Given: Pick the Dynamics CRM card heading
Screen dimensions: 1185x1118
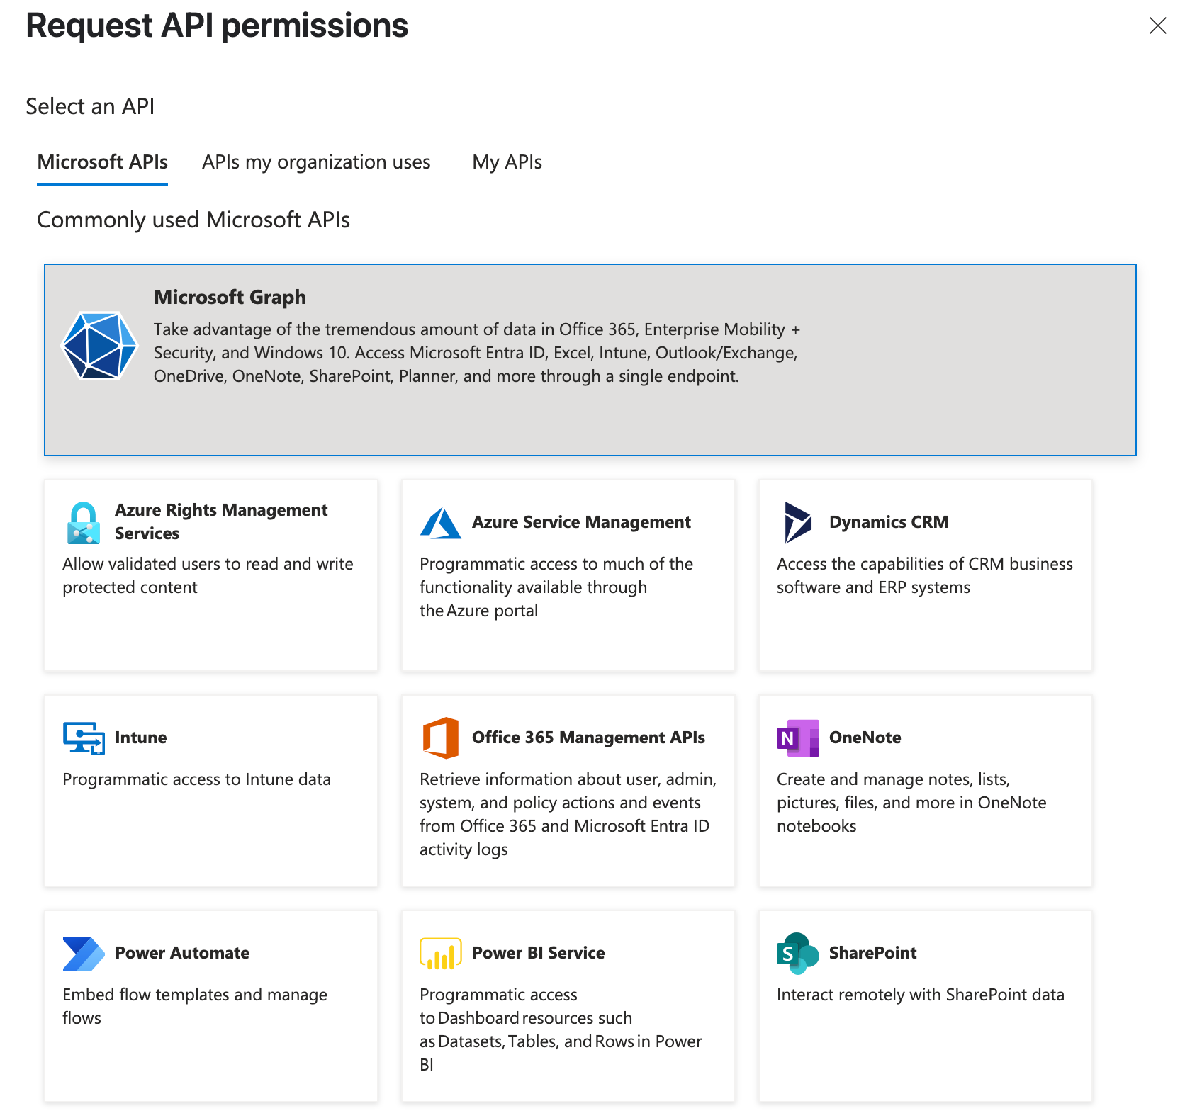Looking at the screenshot, I should coord(889,522).
